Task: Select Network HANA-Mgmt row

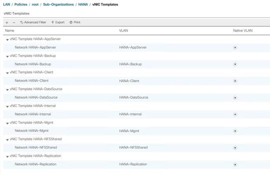Action: coord(137,131)
